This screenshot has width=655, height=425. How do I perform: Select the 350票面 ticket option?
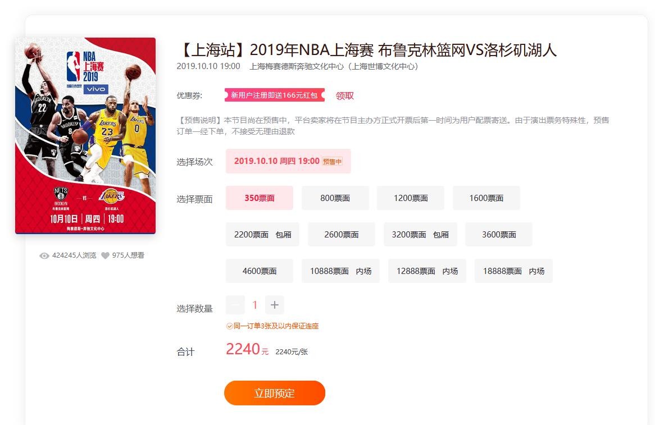point(260,198)
